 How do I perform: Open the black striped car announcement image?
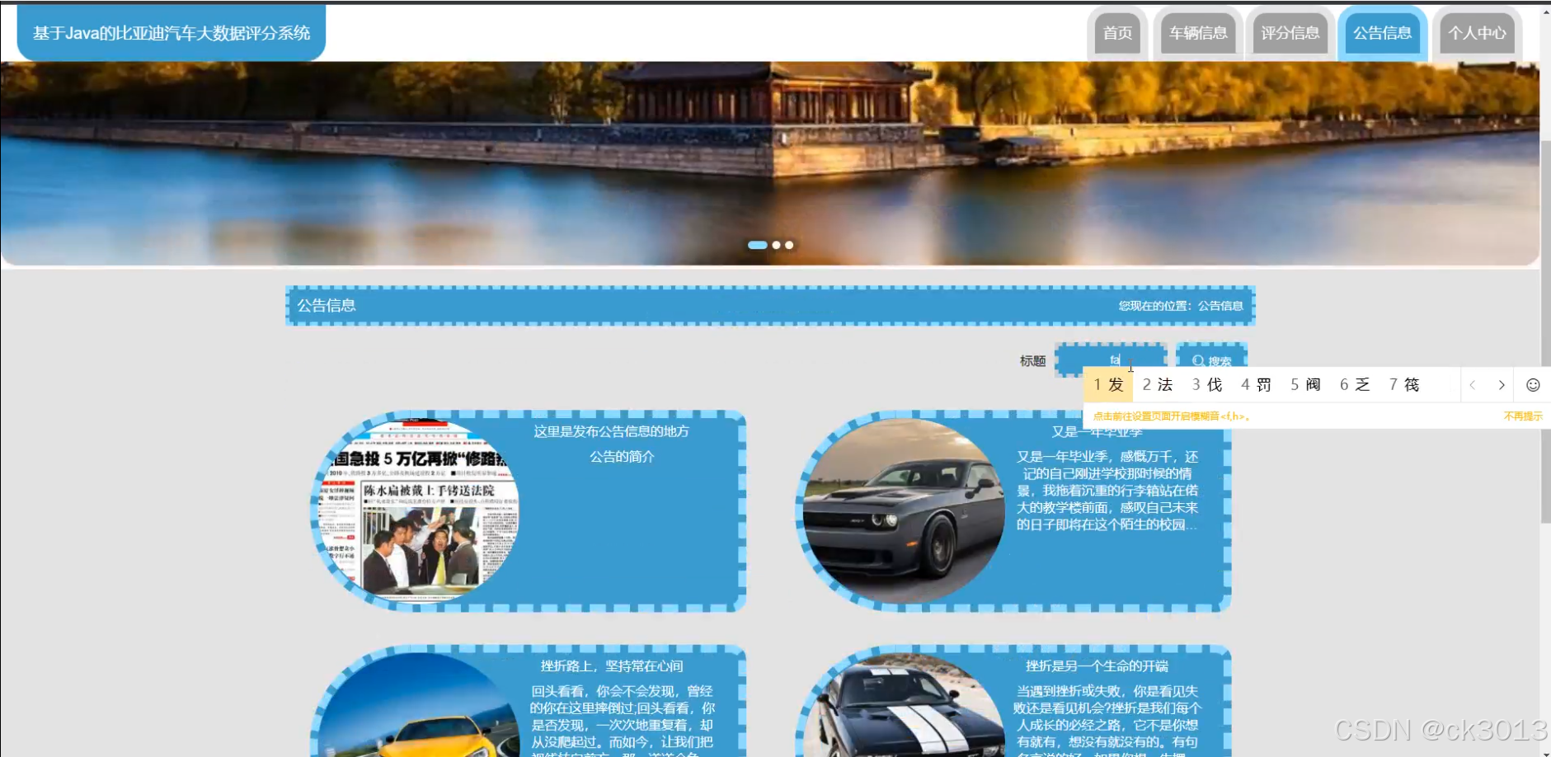pyautogui.click(x=904, y=705)
